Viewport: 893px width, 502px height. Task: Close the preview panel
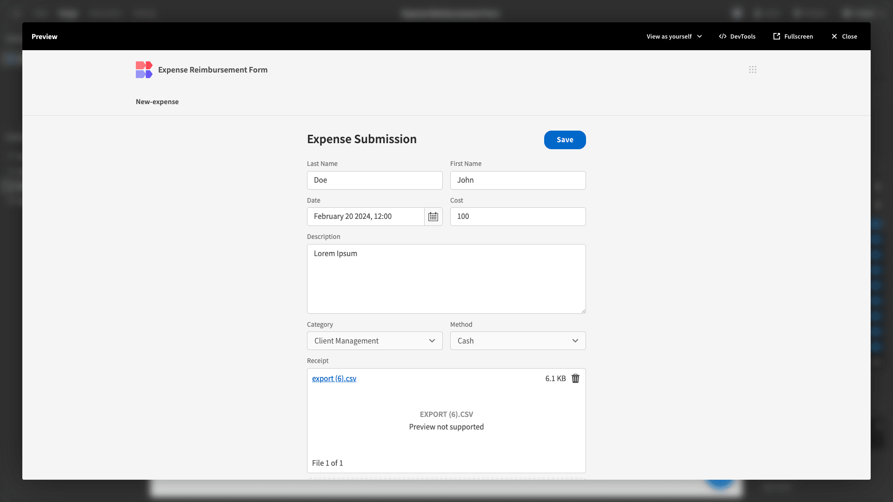click(x=844, y=36)
